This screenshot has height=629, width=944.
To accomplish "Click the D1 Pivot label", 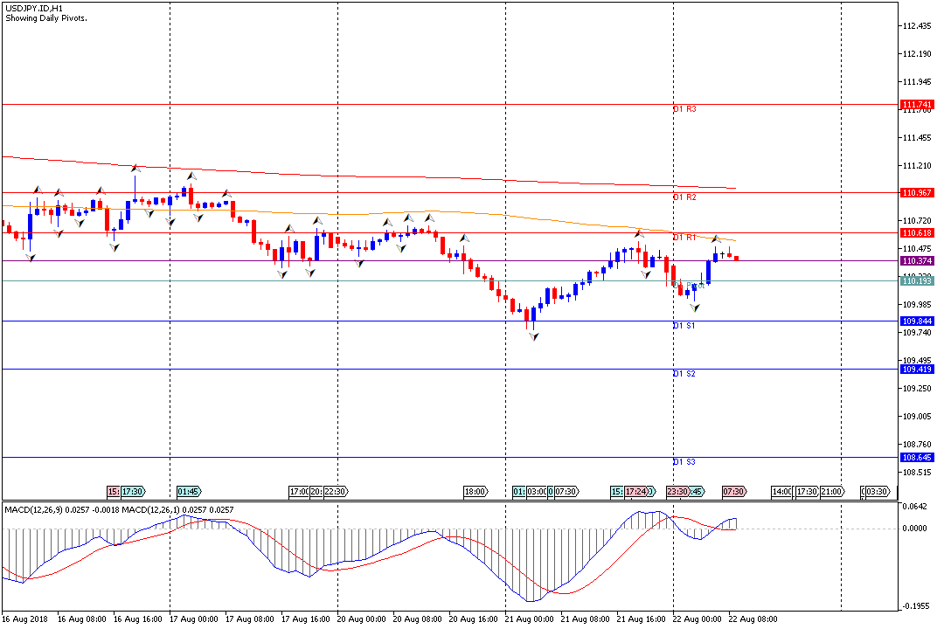I will point(689,286).
